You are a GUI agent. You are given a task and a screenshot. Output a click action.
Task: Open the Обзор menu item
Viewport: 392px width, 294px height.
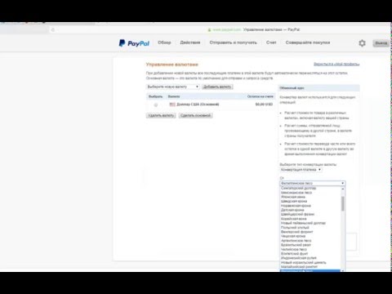[x=164, y=42]
